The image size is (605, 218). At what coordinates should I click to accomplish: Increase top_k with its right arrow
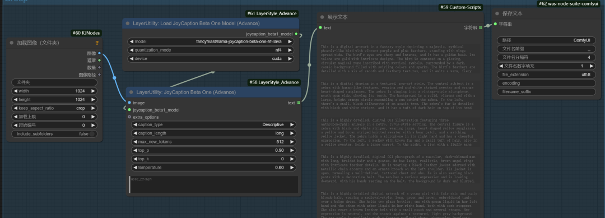(x=292, y=159)
